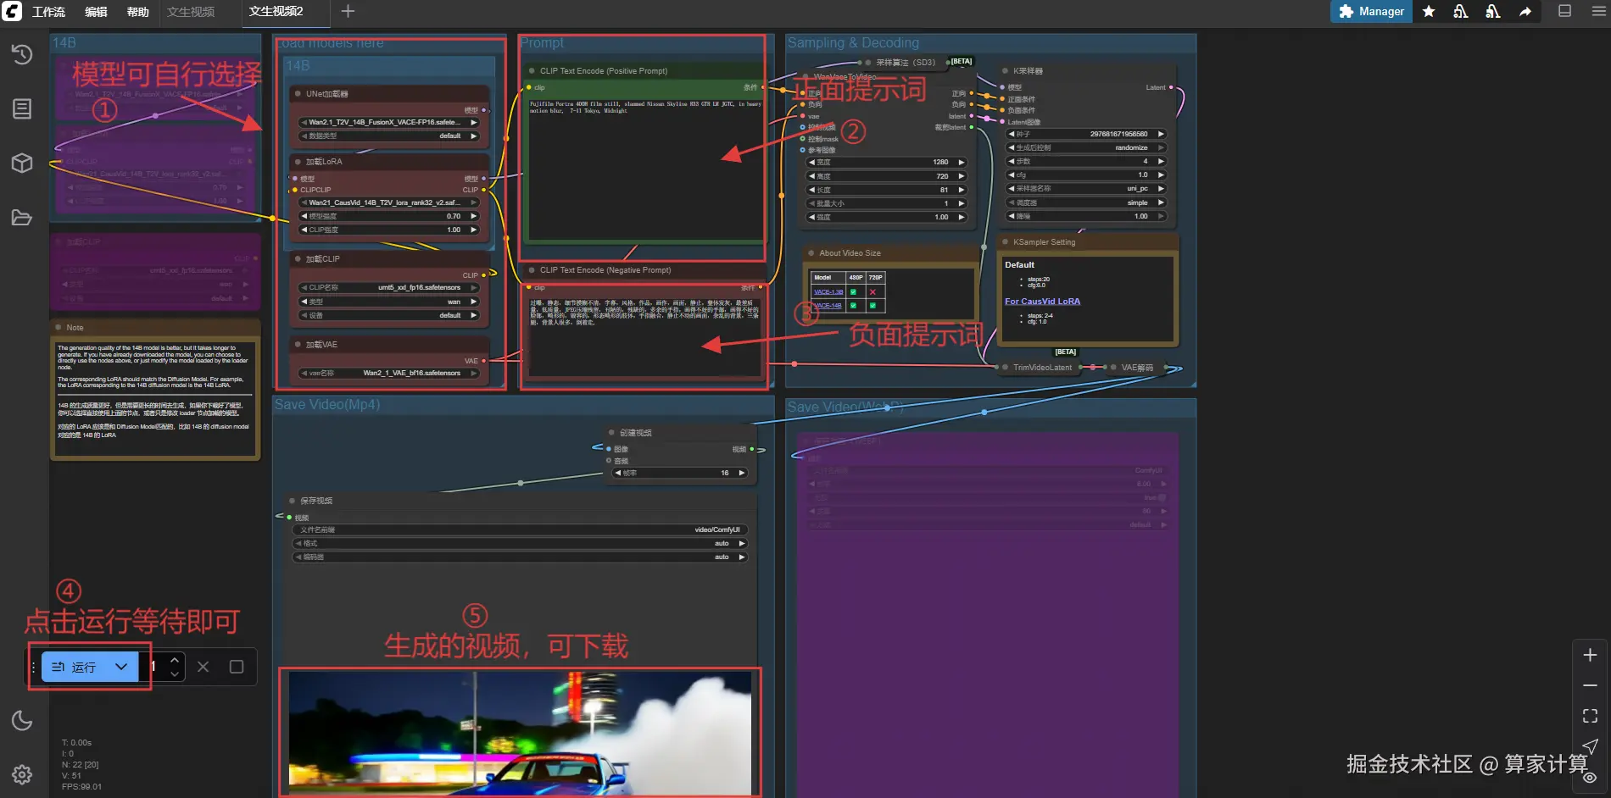The image size is (1611, 798).
Task: Zoom out the canvas with minus icon
Action: click(x=1590, y=685)
